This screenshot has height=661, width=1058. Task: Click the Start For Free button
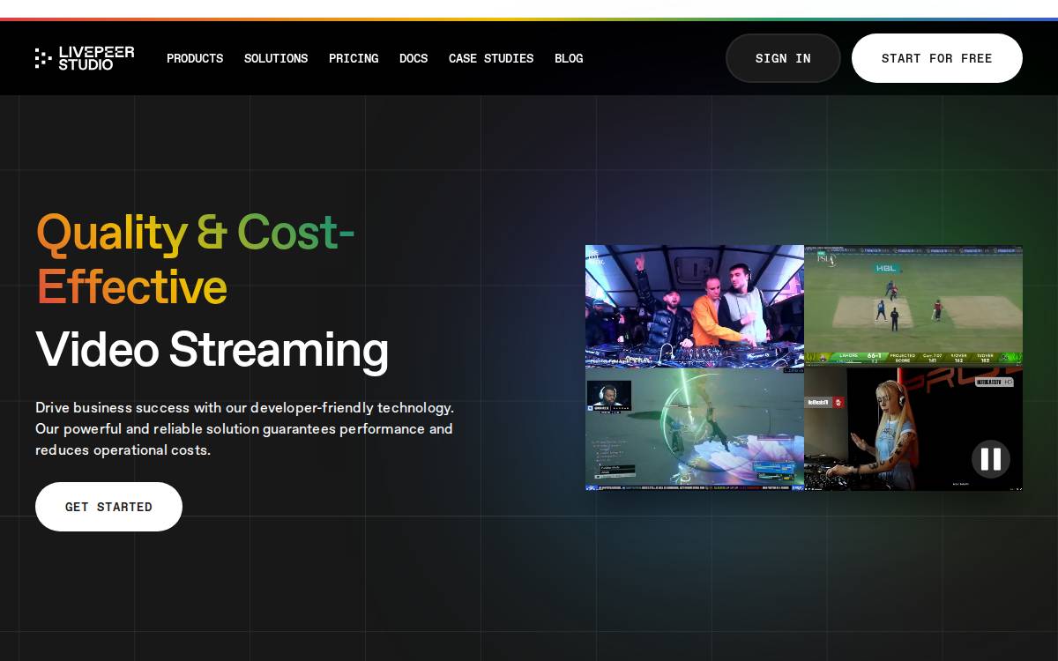point(937,58)
